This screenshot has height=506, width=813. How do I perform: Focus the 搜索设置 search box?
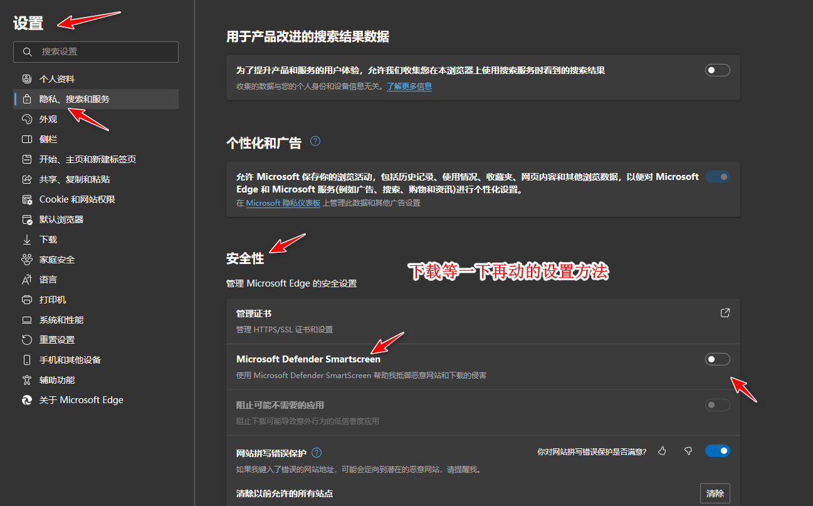96,52
